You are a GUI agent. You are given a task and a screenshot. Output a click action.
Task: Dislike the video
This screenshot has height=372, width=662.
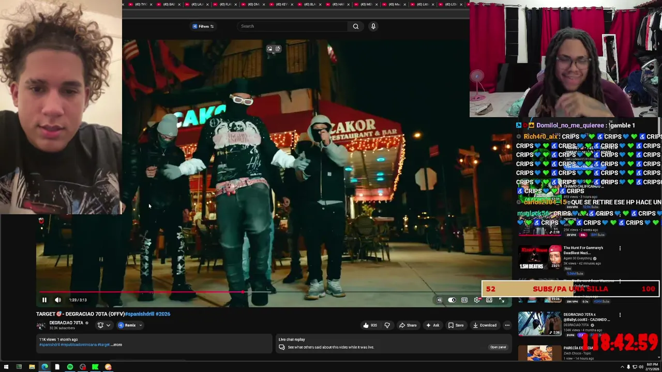coord(387,325)
